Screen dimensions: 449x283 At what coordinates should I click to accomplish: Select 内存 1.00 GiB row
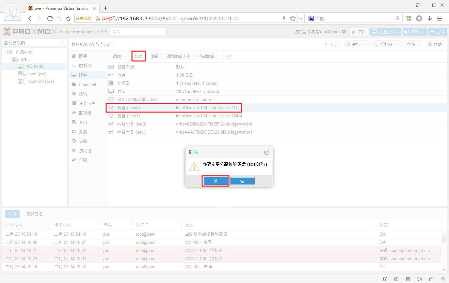click(x=277, y=75)
